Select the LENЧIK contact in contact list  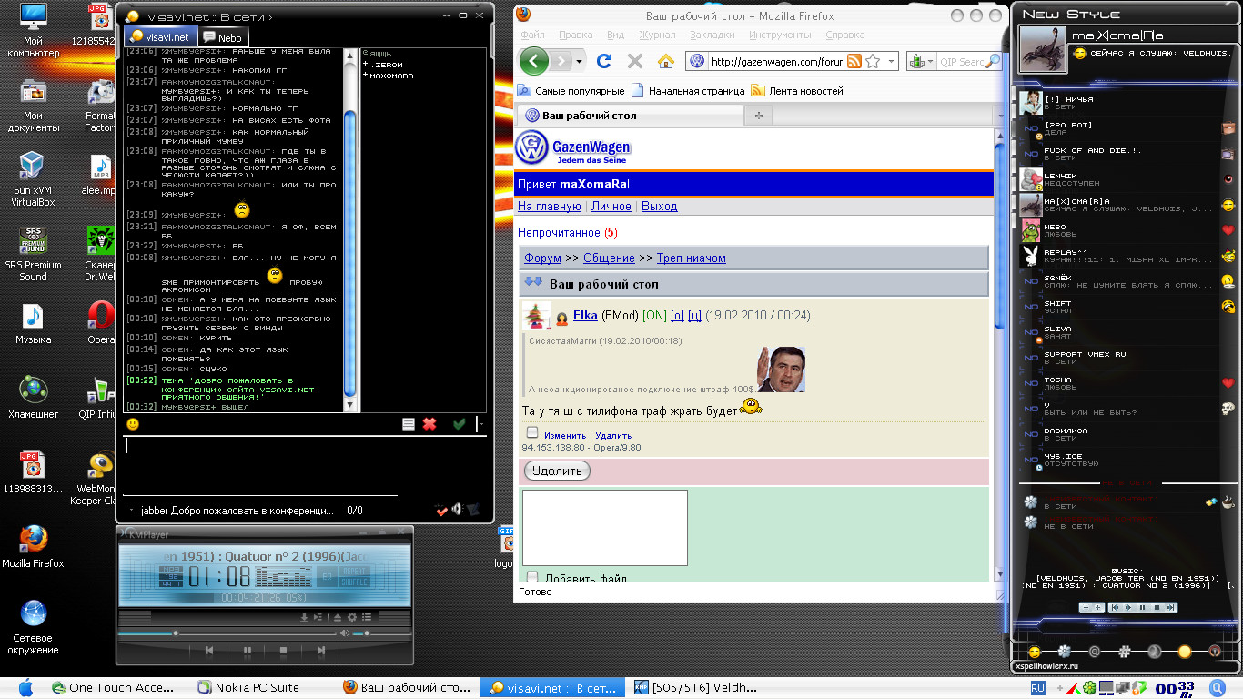1127,179
